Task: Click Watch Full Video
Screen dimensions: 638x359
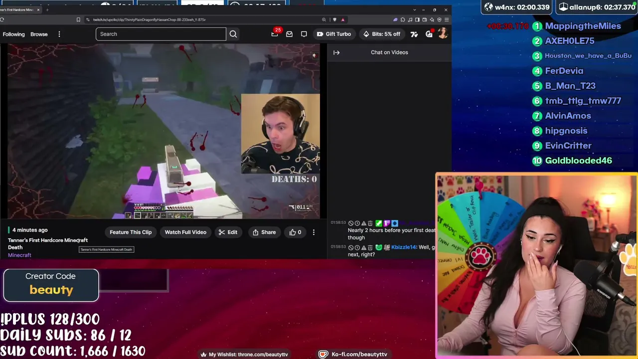Action: [x=185, y=232]
